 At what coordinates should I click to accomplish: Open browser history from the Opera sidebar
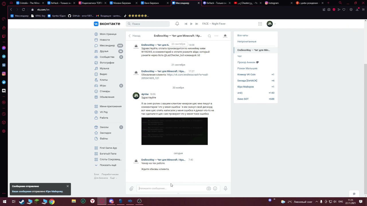[4, 114]
